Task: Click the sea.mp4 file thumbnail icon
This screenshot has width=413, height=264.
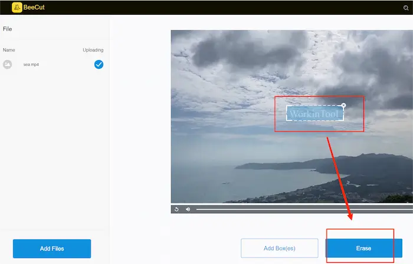Action: (7, 64)
